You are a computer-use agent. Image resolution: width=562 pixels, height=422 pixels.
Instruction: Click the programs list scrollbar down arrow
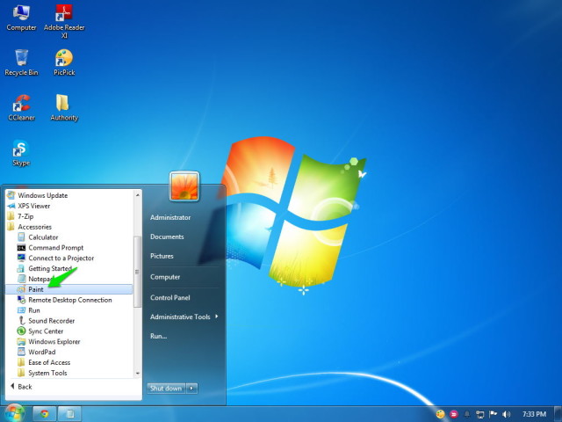coord(137,374)
